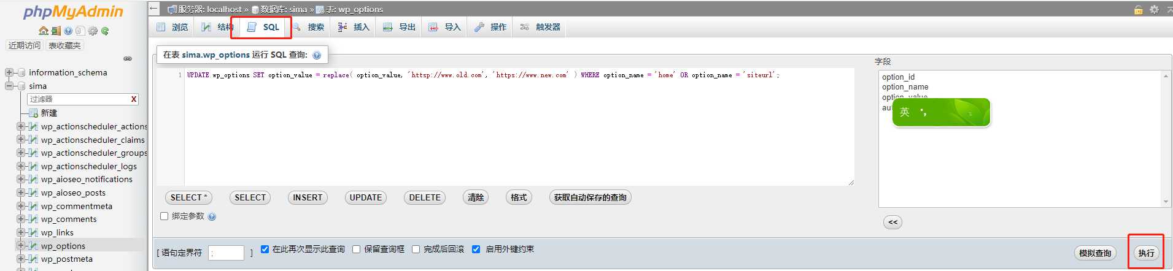The image size is (1173, 271).
Task: Collapse the sima database tree
Action: tap(9, 86)
